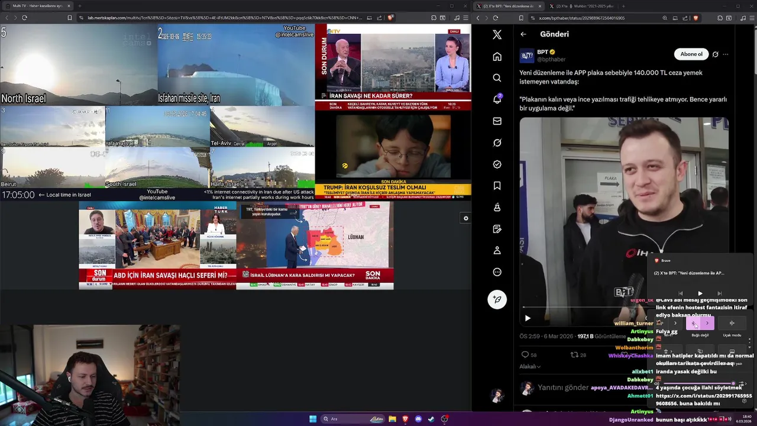This screenshot has height=426, width=757.
Task: Go back using Gönderi arrow
Action: click(523, 34)
